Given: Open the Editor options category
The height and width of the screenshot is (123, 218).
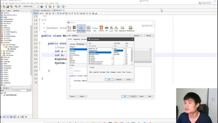Looking at the screenshot, I should tap(74, 29).
